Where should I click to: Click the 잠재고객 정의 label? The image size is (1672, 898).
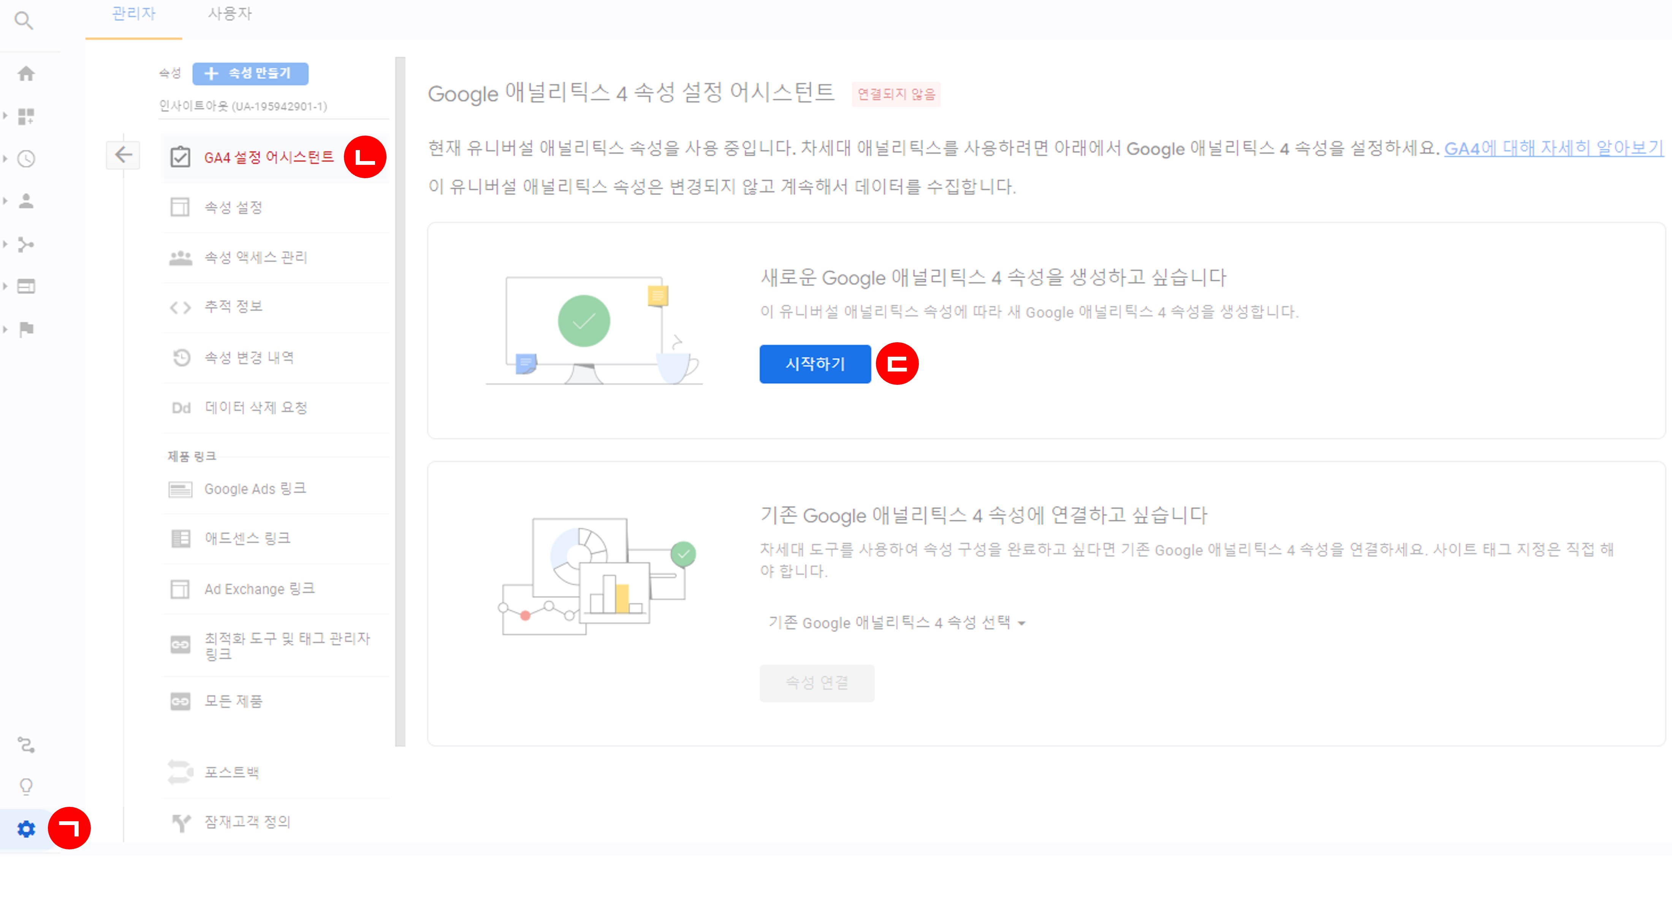[x=247, y=822]
